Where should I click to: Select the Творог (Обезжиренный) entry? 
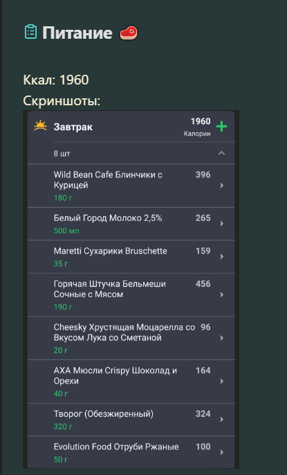tap(131, 420)
